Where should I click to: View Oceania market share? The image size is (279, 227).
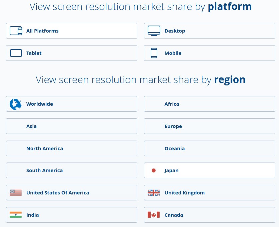(x=210, y=149)
